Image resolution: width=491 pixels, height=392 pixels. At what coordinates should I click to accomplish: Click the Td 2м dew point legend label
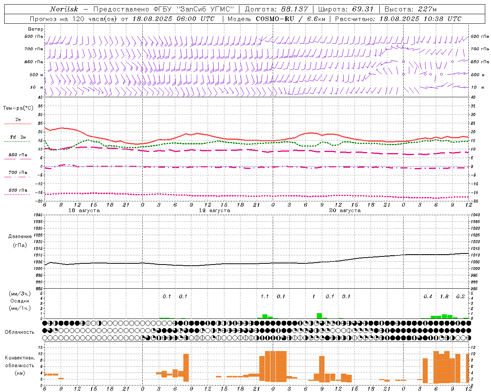pyautogui.click(x=18, y=137)
